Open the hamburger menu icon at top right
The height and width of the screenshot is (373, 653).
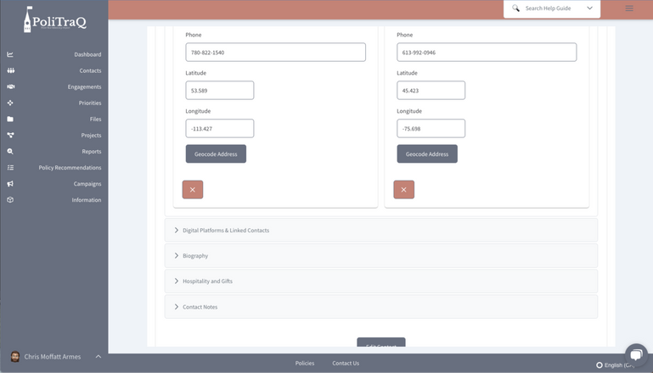coord(628,8)
